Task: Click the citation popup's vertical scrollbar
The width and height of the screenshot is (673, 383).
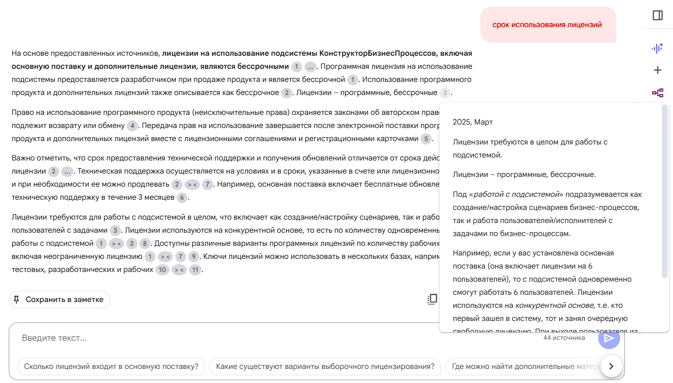Action: (665, 191)
